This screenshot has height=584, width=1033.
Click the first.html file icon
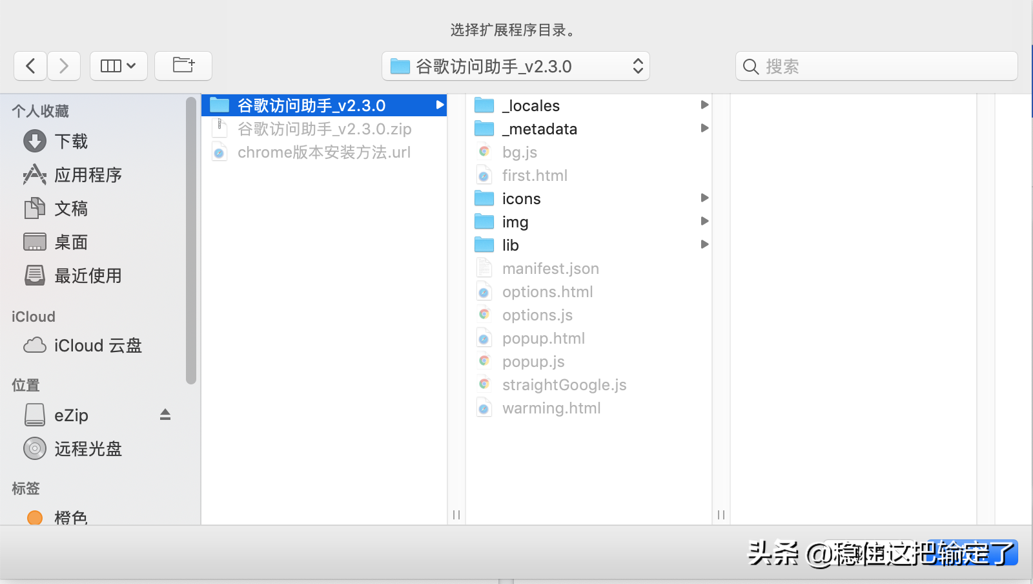click(484, 175)
